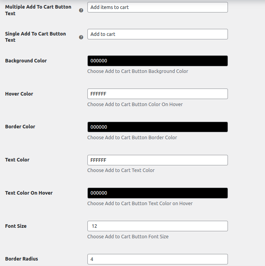Click the Font Size input showing 12
This screenshot has width=265, height=266.
[x=157, y=226]
